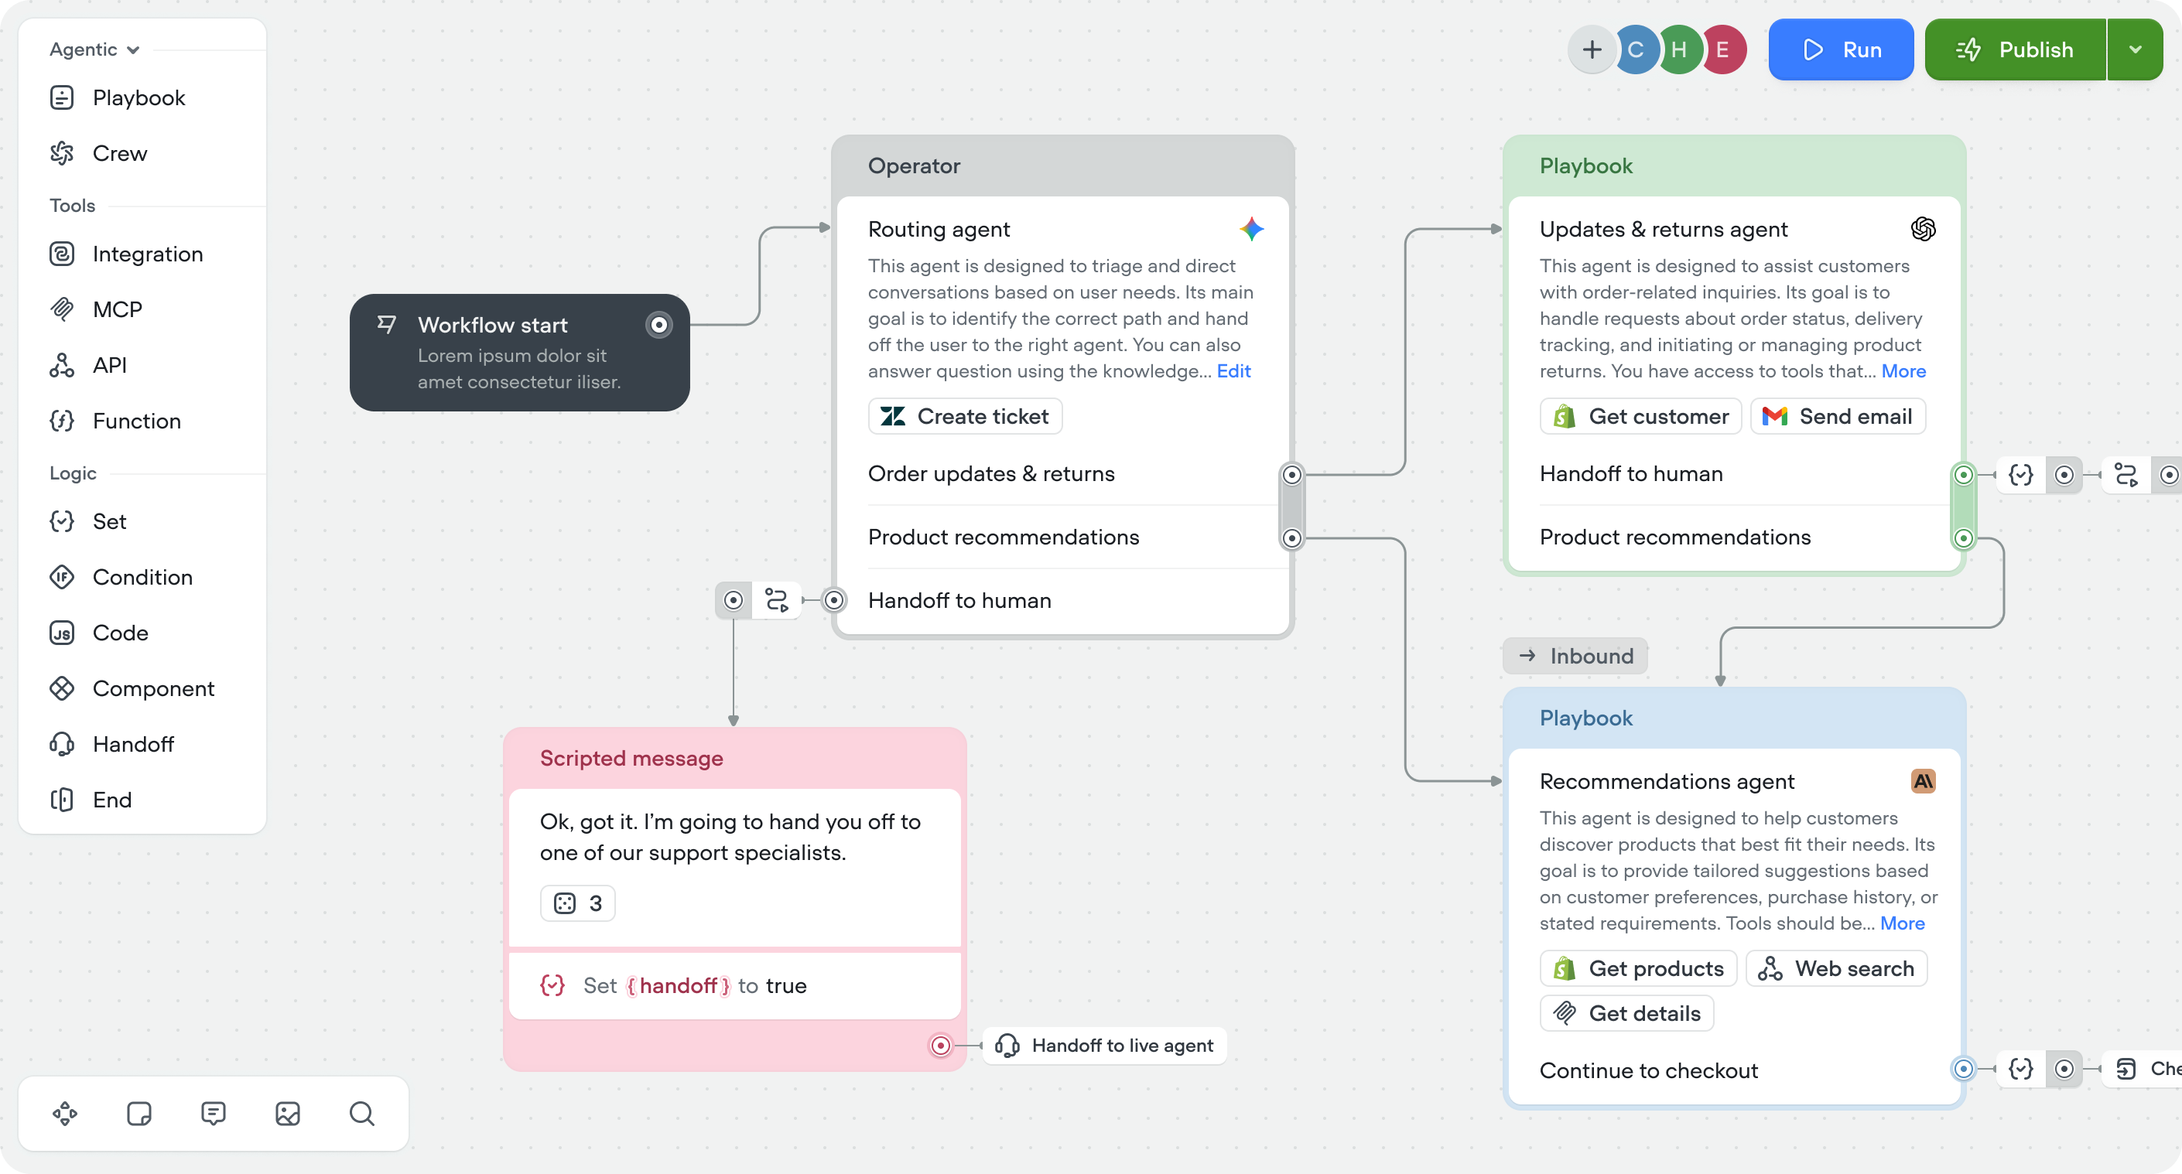Open the Publish dropdown arrow

(2136, 49)
